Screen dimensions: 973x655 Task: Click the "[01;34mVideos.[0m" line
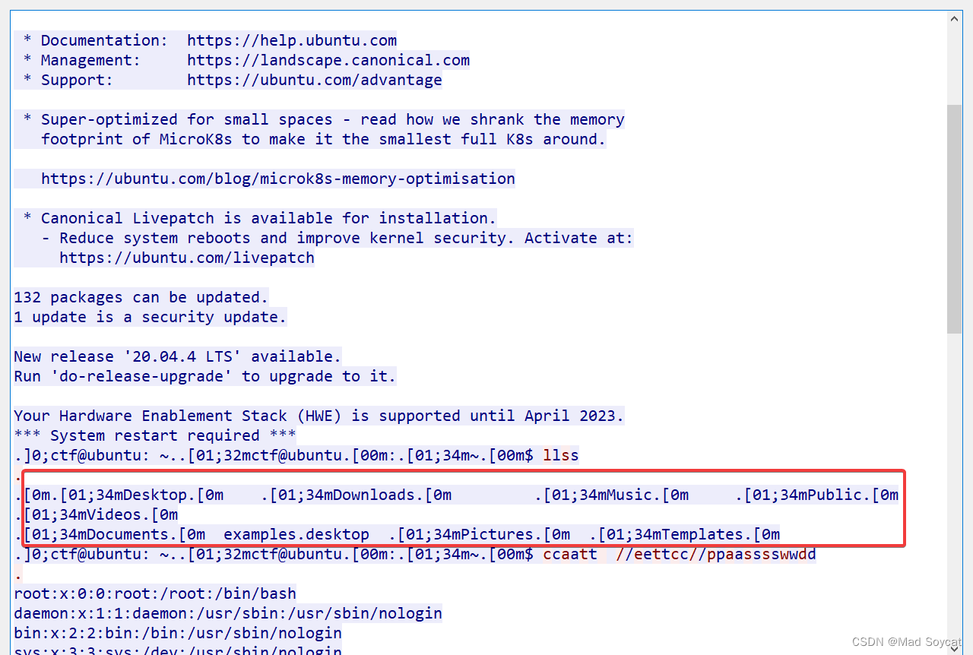96,514
